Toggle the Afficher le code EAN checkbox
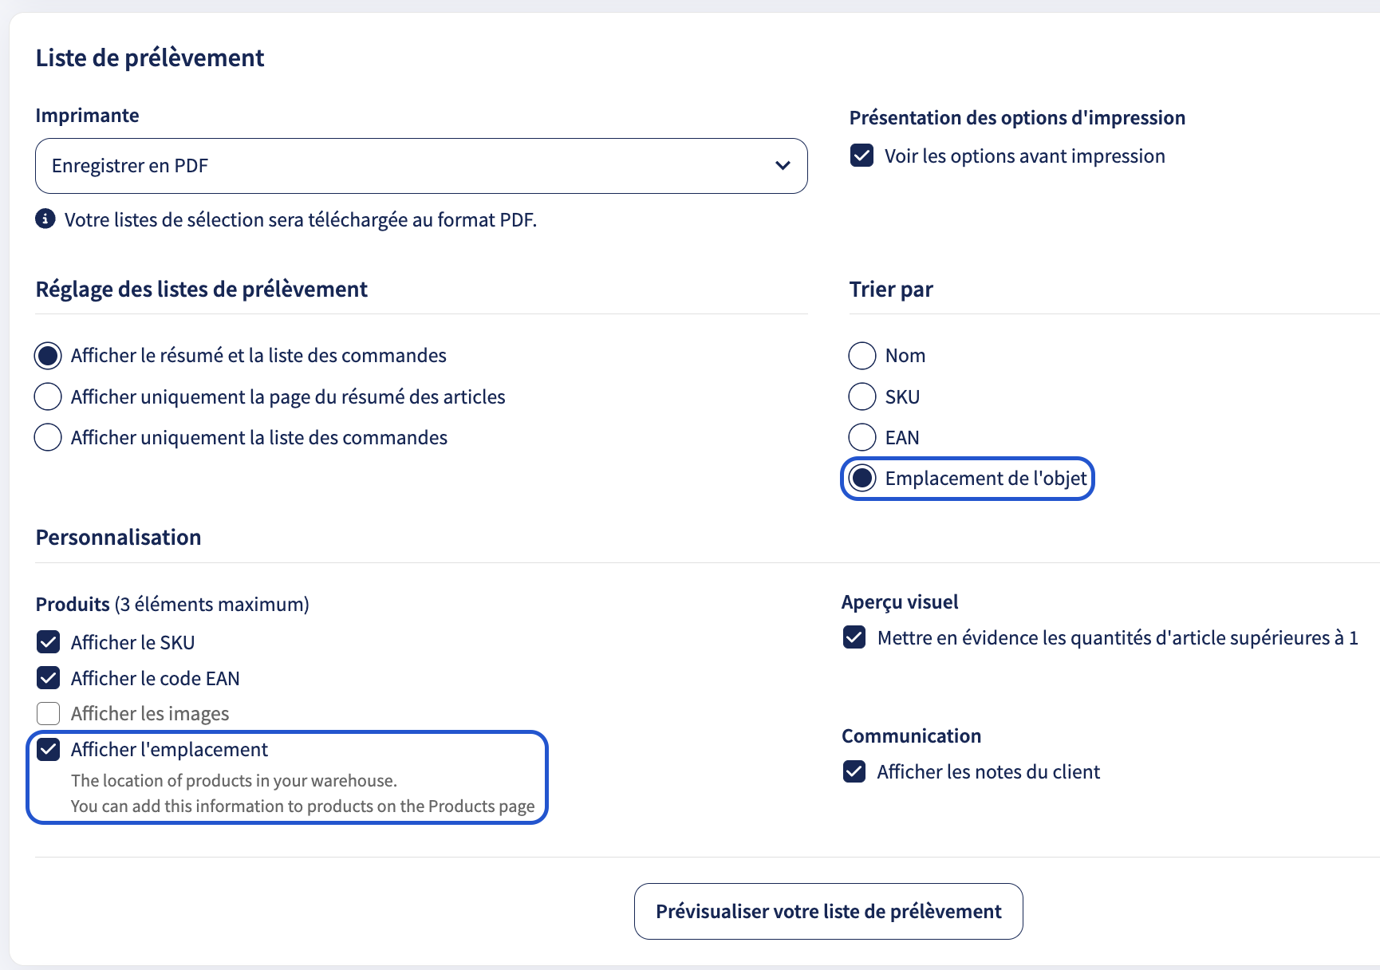 pos(49,678)
